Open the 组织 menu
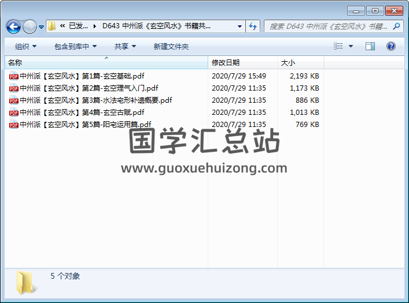The width and height of the screenshot is (409, 303). pyautogui.click(x=25, y=46)
